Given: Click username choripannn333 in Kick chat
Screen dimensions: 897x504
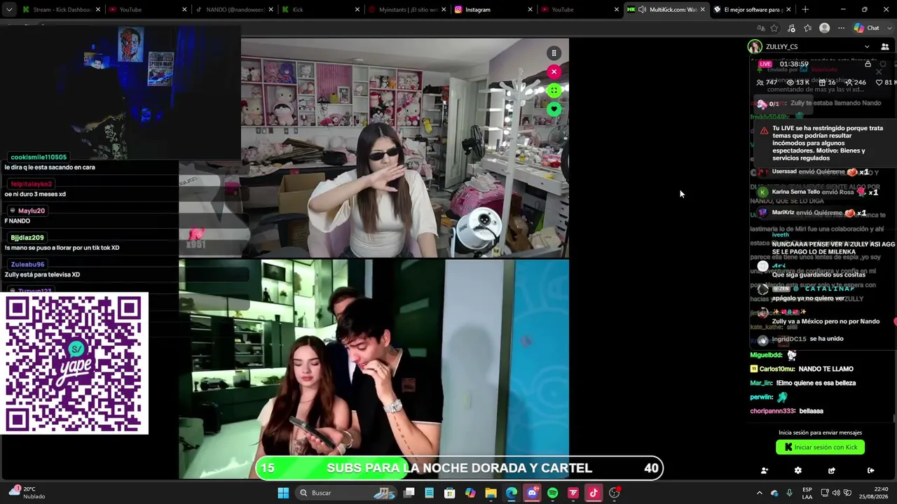Looking at the screenshot, I should click(x=773, y=411).
